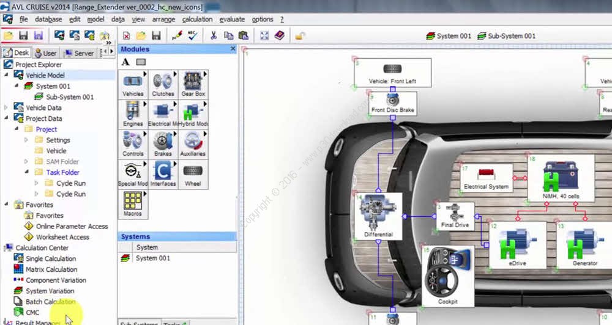
Task: Select Worksheet Access item
Action: (62, 237)
